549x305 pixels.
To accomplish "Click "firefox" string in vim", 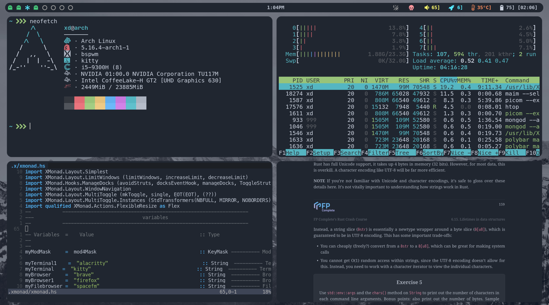I will click(x=86, y=280).
